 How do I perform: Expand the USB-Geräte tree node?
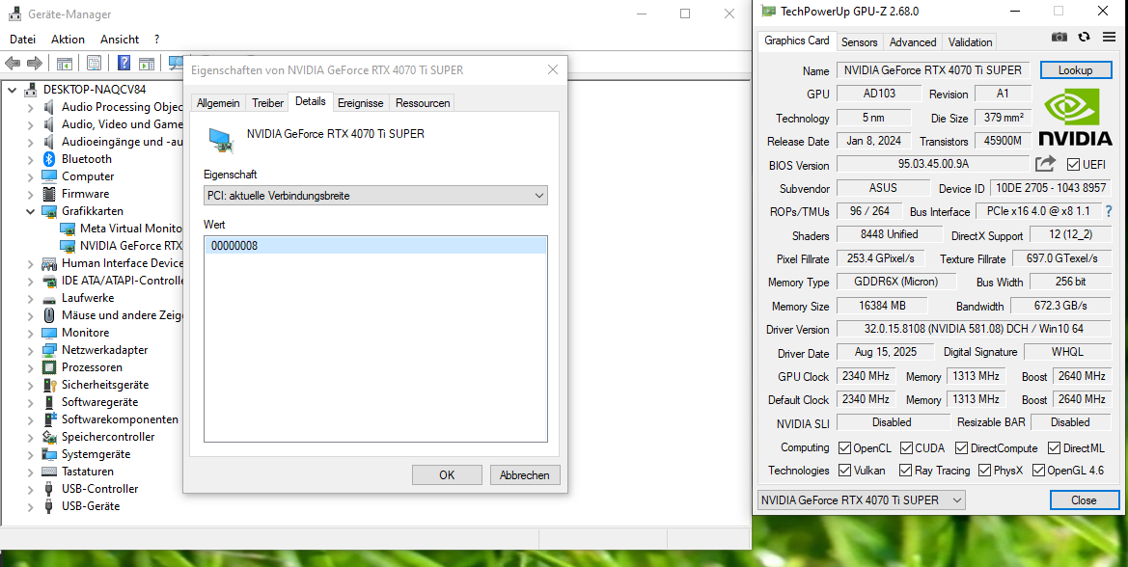[x=30, y=506]
